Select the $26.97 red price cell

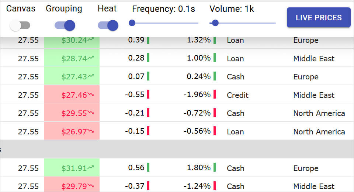pos(72,131)
